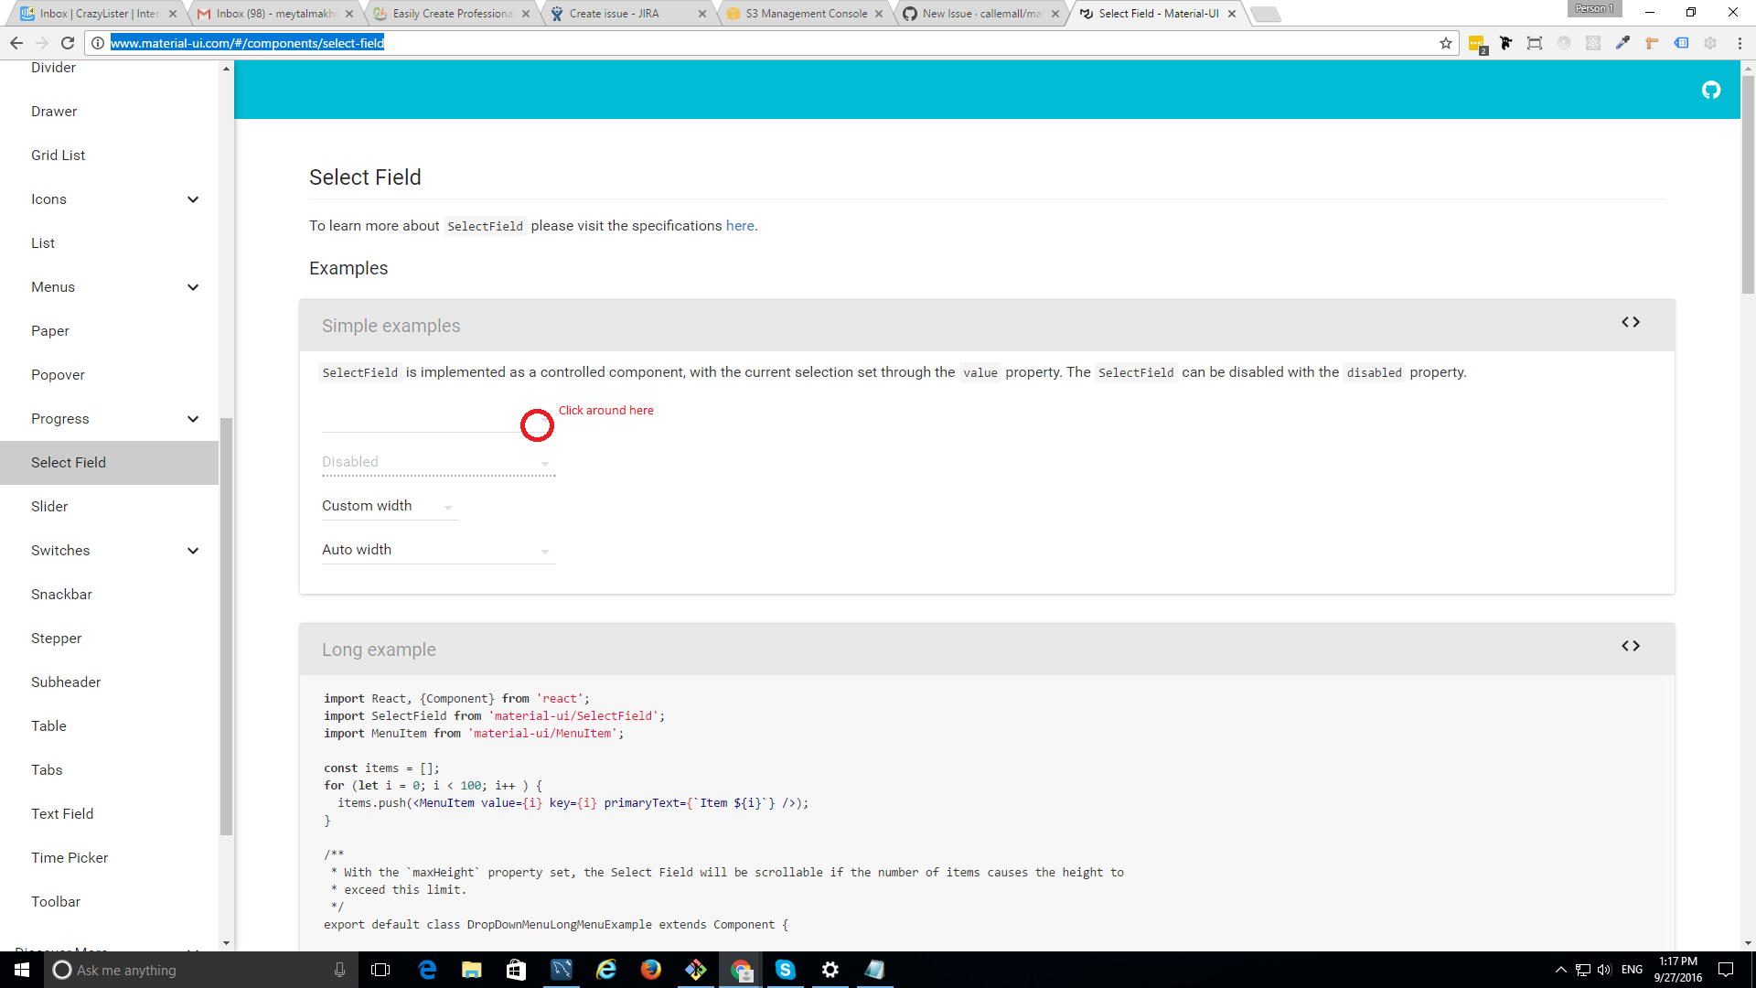
Task: Show source code for Long example
Action: click(1630, 646)
